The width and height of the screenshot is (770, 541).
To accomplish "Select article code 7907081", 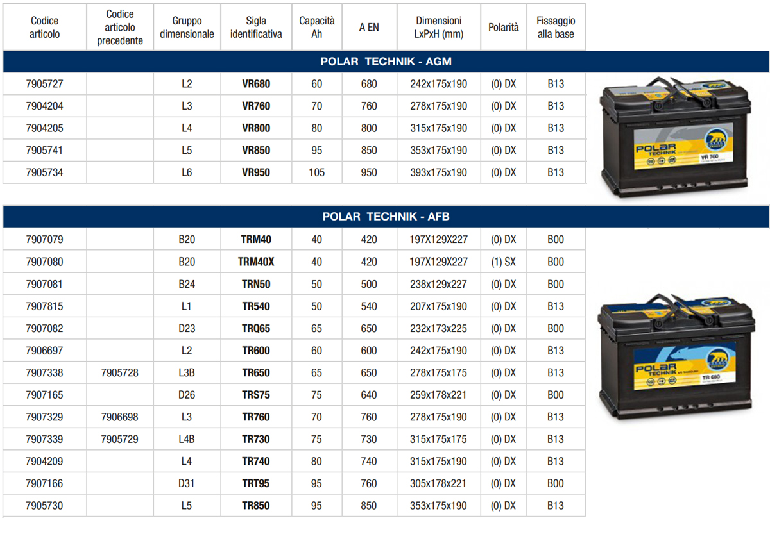I will tap(45, 284).
